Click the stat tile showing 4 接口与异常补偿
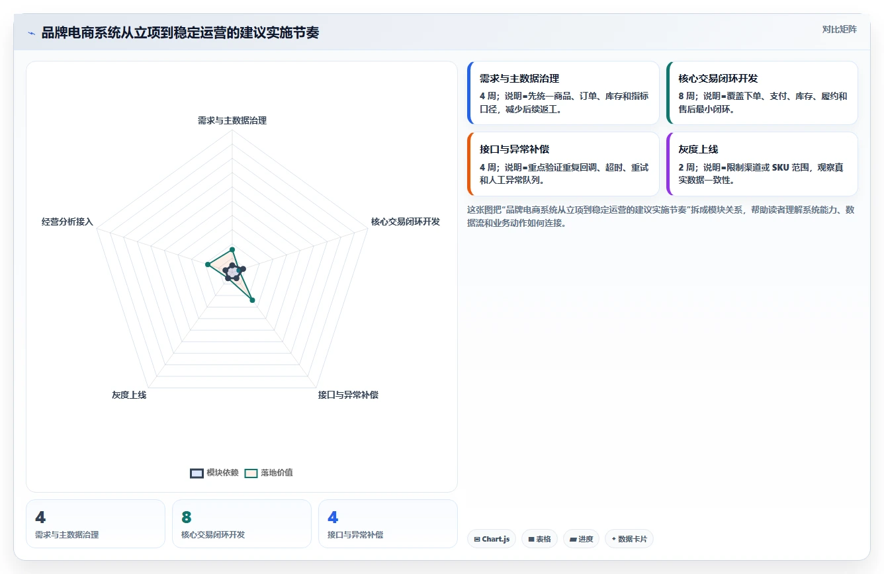884x574 pixels. pos(388,524)
